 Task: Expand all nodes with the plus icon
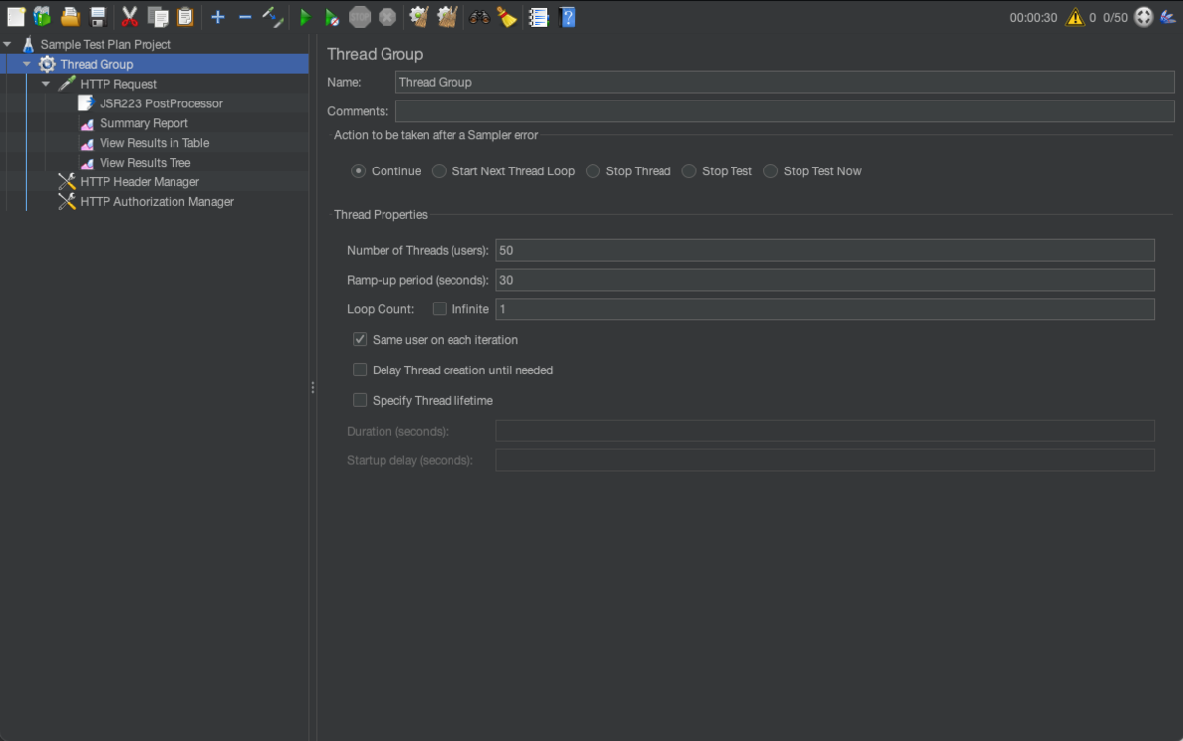218,17
